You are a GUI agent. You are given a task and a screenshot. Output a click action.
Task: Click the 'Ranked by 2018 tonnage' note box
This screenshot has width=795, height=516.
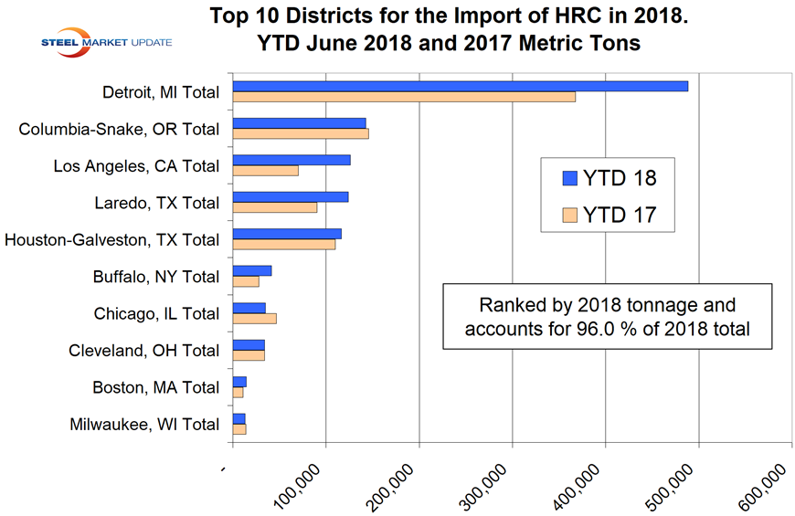607,316
